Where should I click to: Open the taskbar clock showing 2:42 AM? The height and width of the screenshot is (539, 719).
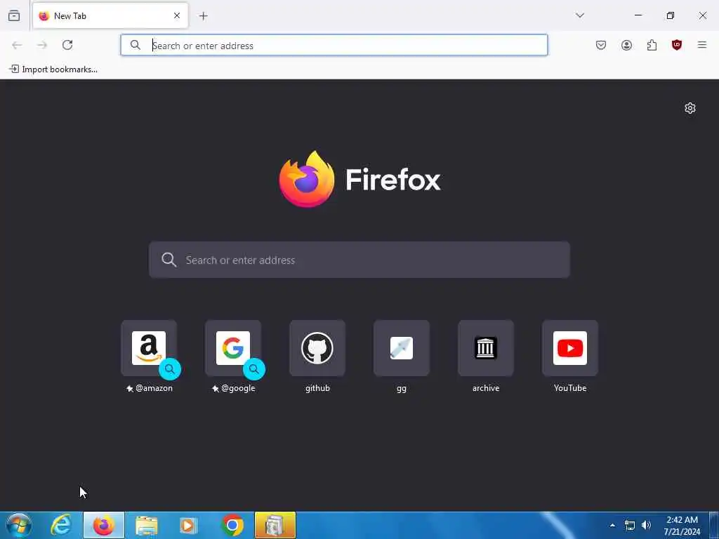(x=682, y=525)
